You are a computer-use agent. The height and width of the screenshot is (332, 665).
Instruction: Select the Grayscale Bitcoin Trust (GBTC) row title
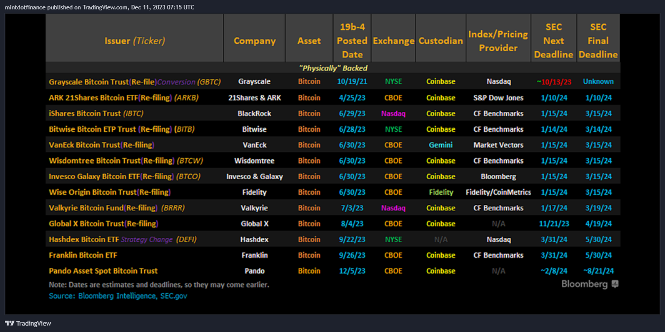click(x=135, y=82)
